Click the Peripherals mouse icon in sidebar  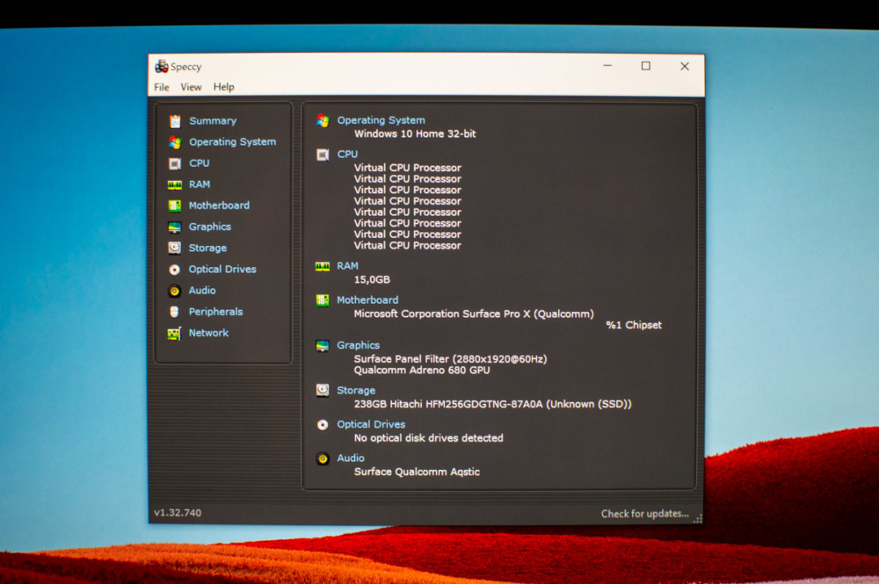(174, 312)
